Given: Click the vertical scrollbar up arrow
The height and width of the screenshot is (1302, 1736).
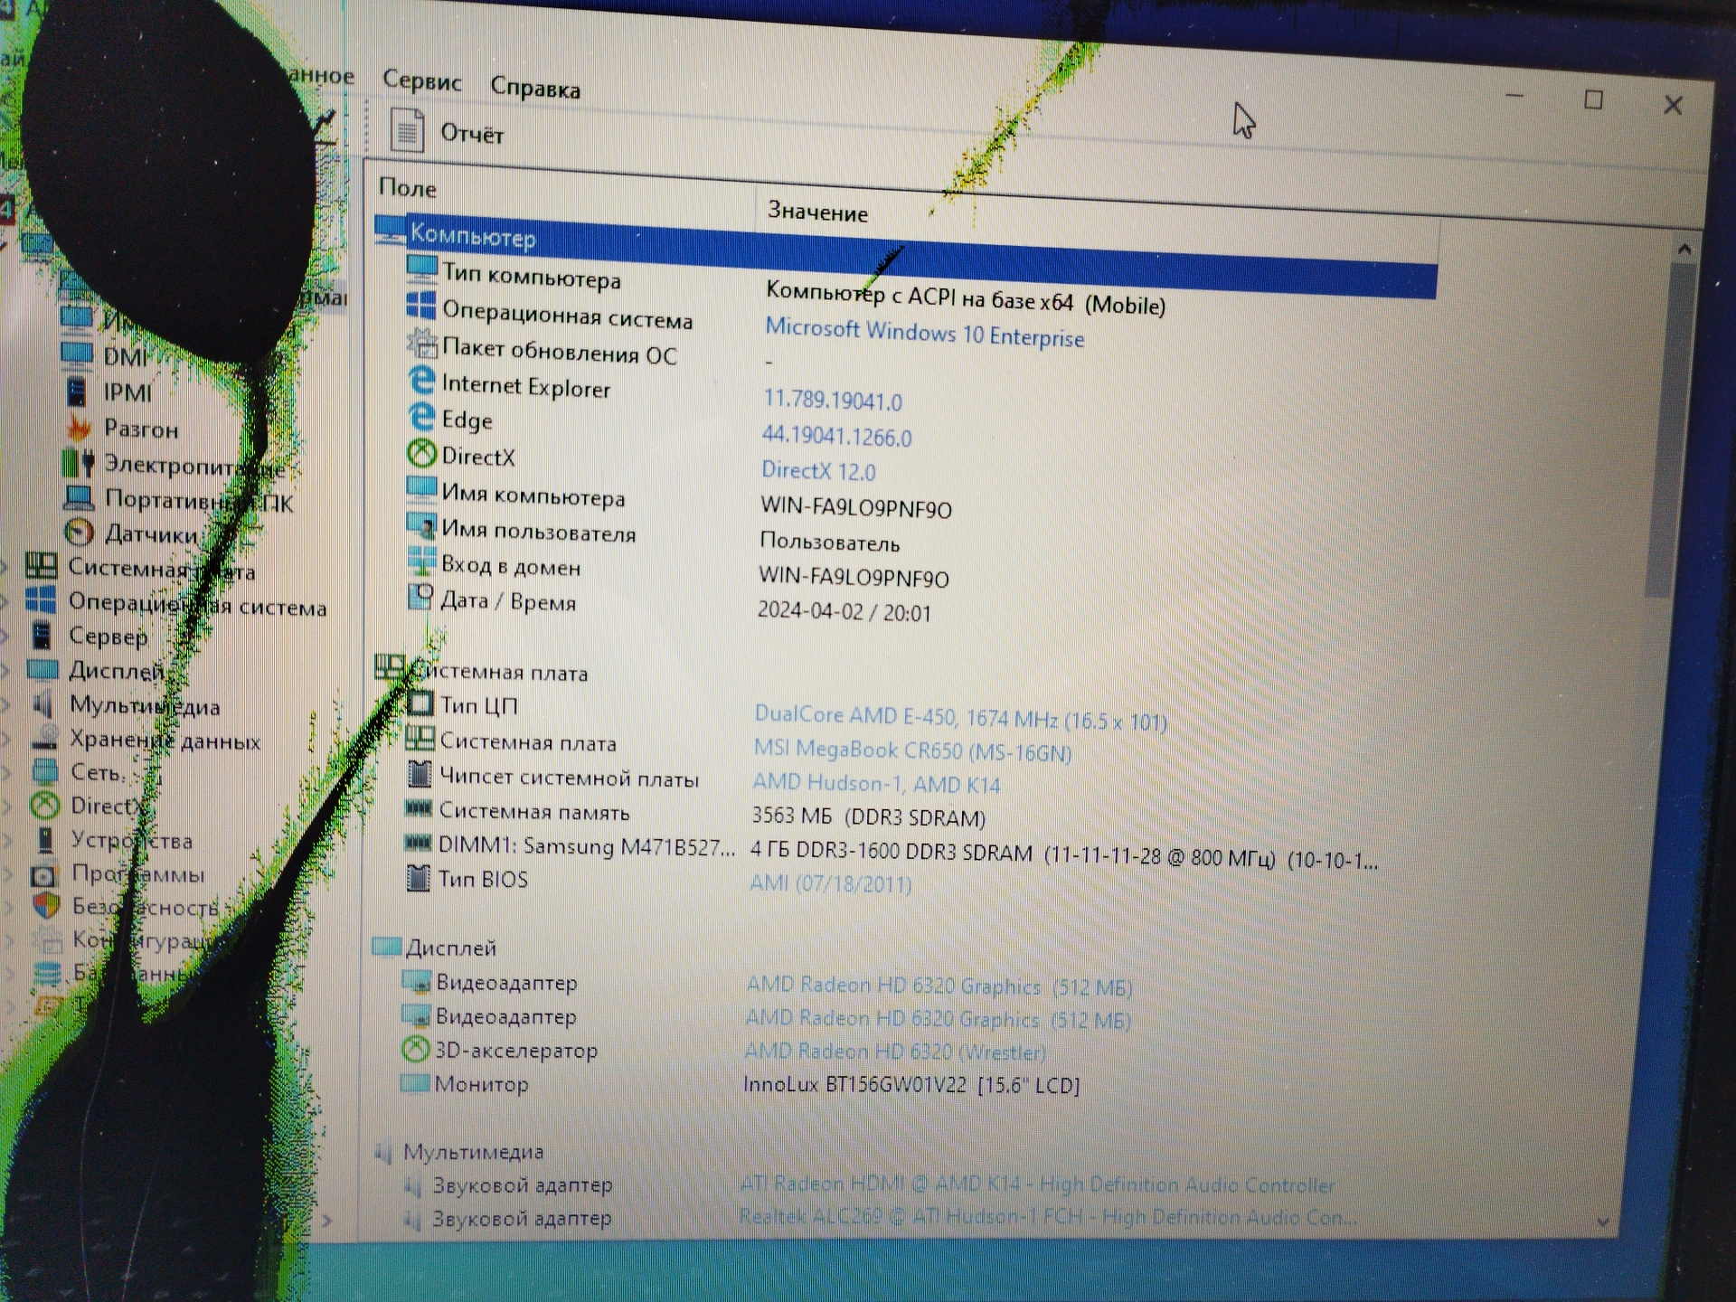Looking at the screenshot, I should [x=1684, y=248].
